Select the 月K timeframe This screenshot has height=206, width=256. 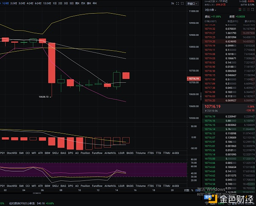click(83, 3)
